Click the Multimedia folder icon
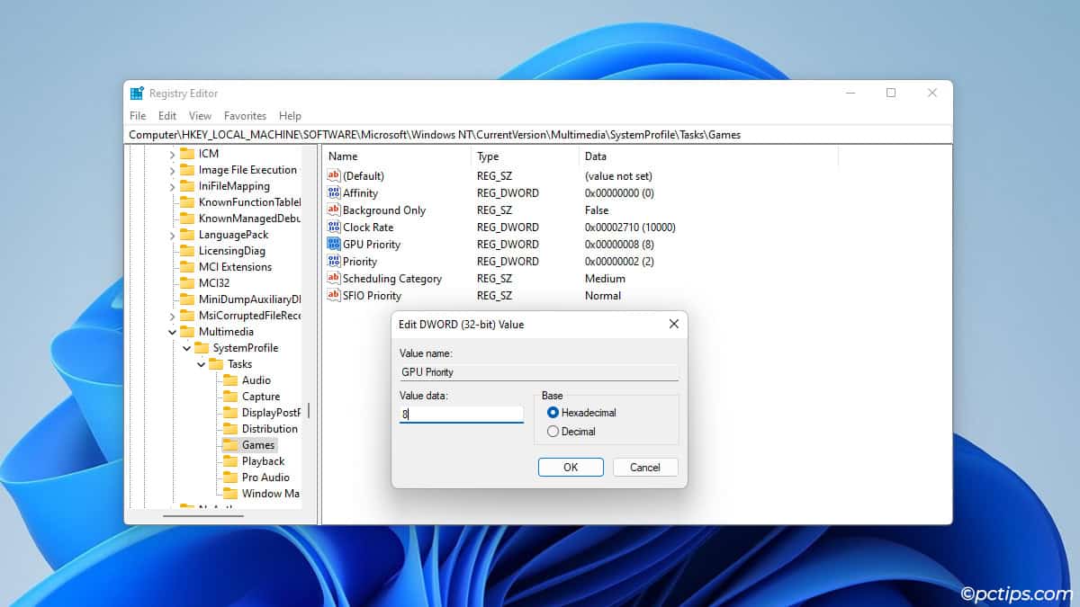The width and height of the screenshot is (1080, 607). [x=187, y=332]
